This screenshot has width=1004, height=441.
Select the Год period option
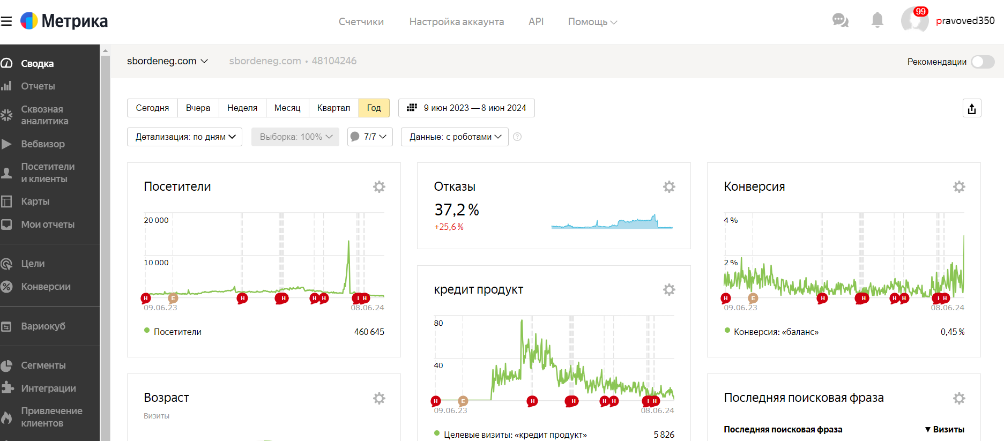coord(374,108)
